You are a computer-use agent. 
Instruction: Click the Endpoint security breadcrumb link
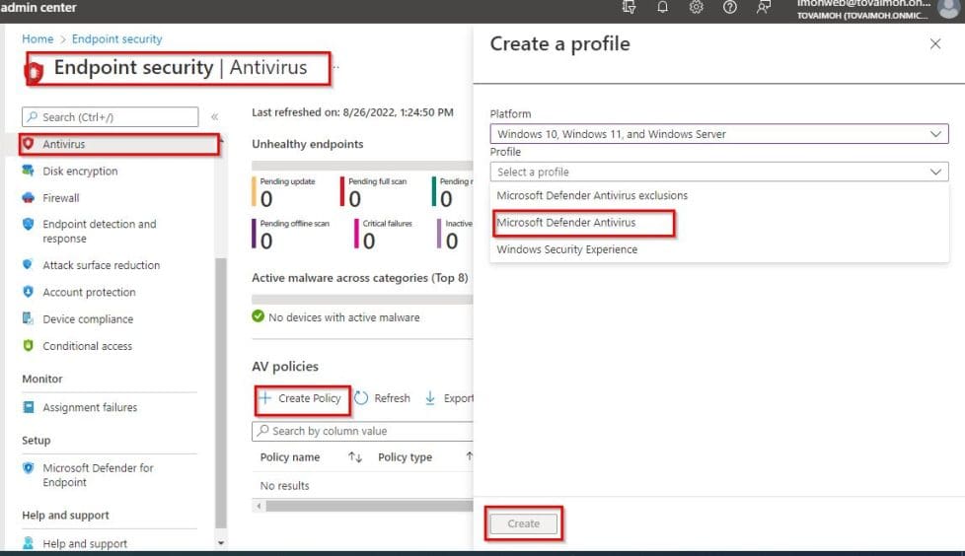click(117, 38)
